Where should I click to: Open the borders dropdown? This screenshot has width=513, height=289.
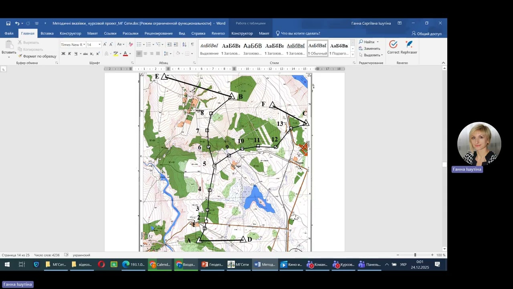(192, 54)
